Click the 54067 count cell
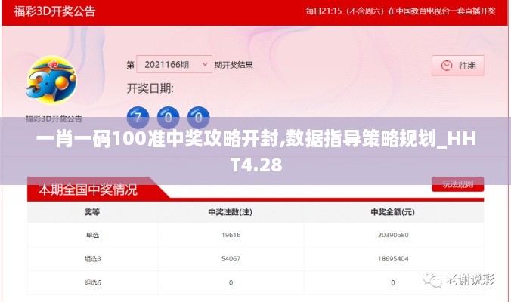511x302 pixels. pyautogui.click(x=231, y=259)
